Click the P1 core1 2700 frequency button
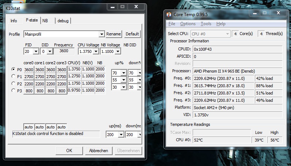The height and width of the screenshot is (166, 291). click(40, 77)
